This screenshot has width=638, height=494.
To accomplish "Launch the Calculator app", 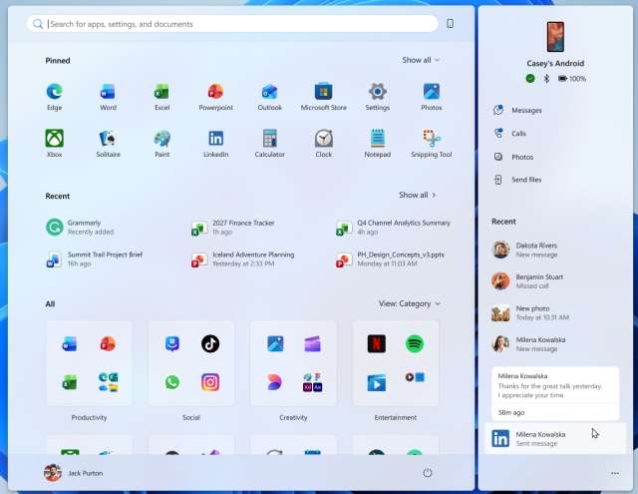I will click(x=269, y=144).
